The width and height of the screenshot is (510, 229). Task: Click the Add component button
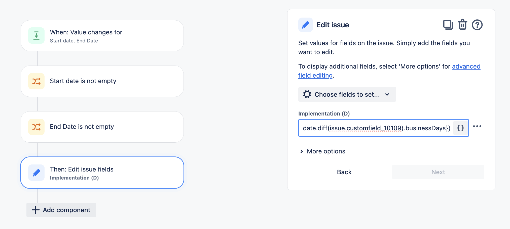[61, 210]
